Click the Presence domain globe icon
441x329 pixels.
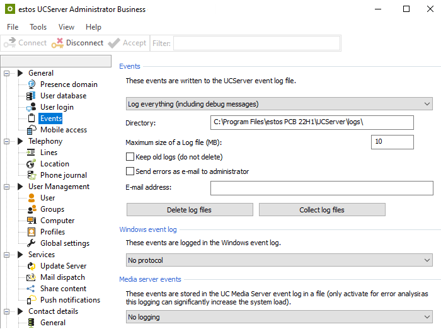click(x=31, y=84)
